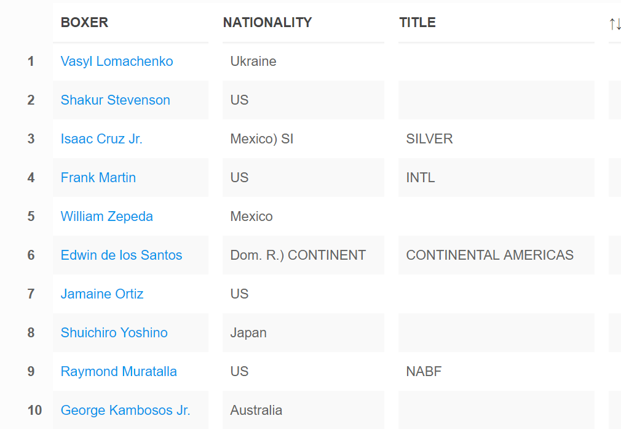Click the INTL title cell

pyautogui.click(x=496, y=178)
